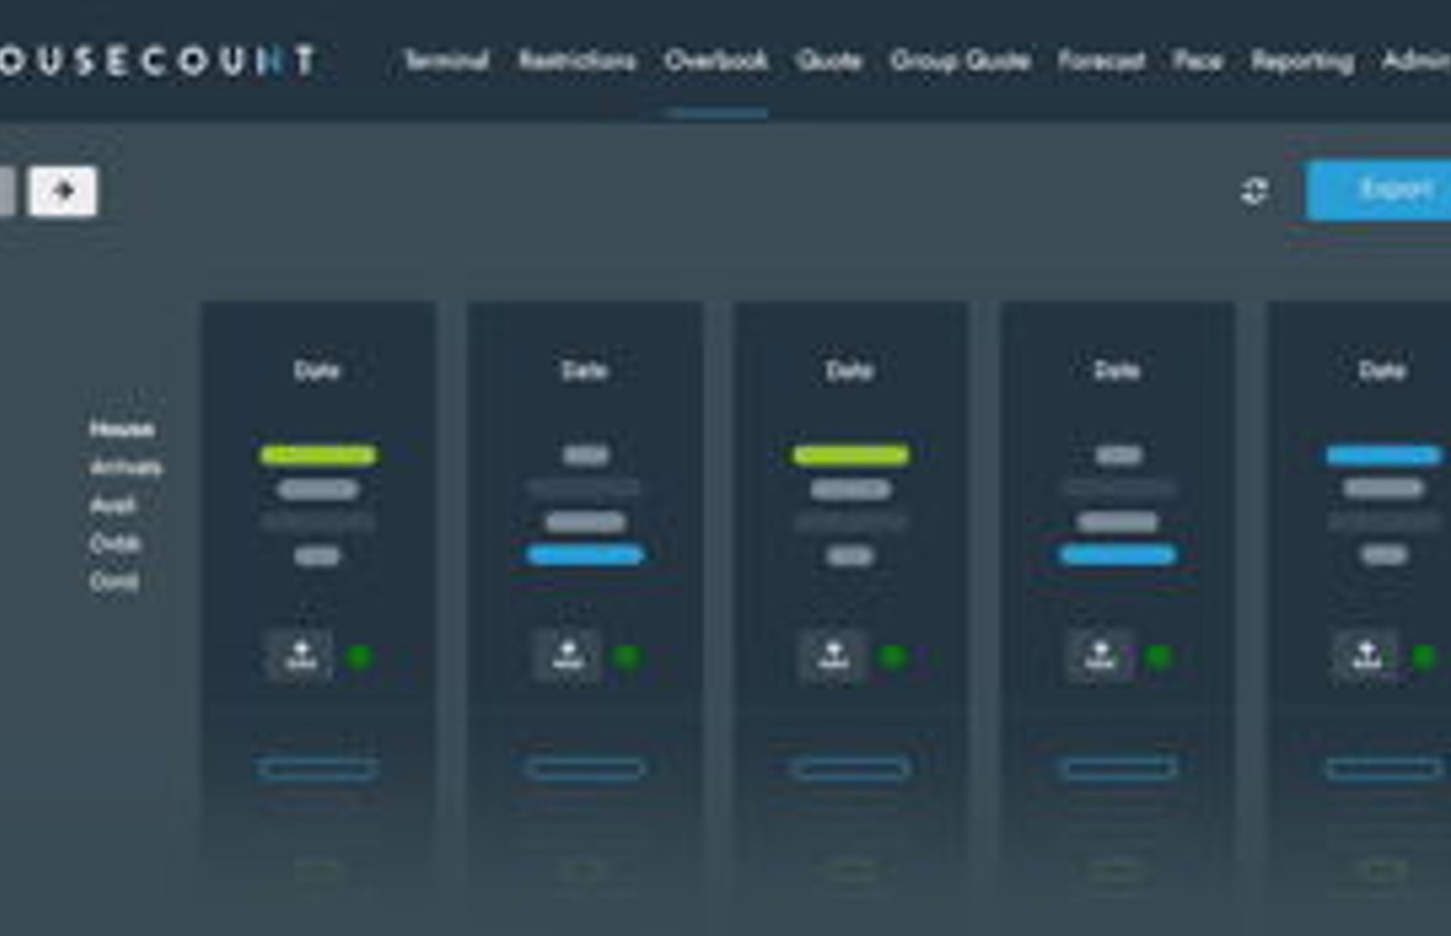The image size is (1451, 936).
Task: Switch to the Pace tab
Action: click(1197, 61)
